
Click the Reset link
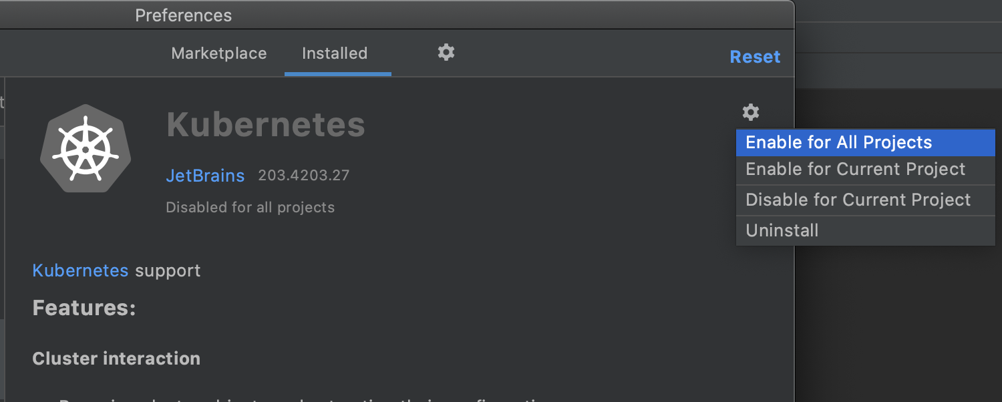click(755, 57)
